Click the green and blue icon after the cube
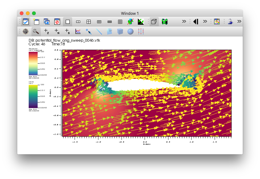The image size is (260, 179). [165, 22]
